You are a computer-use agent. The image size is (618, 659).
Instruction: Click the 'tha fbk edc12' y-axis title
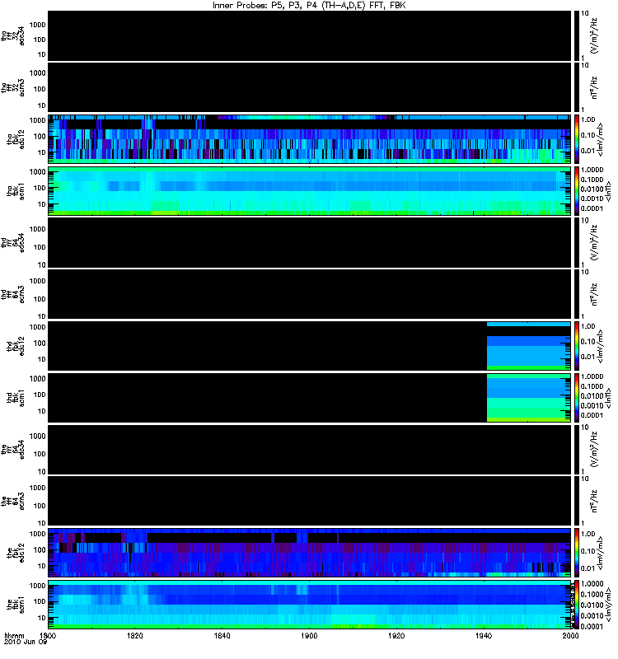16,139
